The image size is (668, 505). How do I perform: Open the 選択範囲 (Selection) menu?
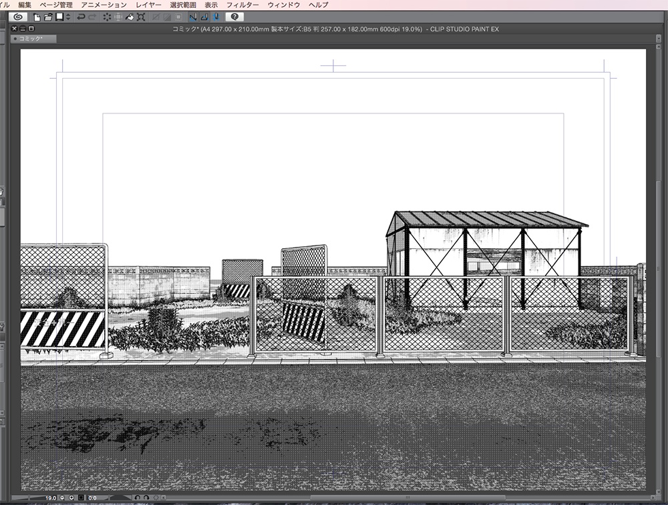pyautogui.click(x=183, y=5)
